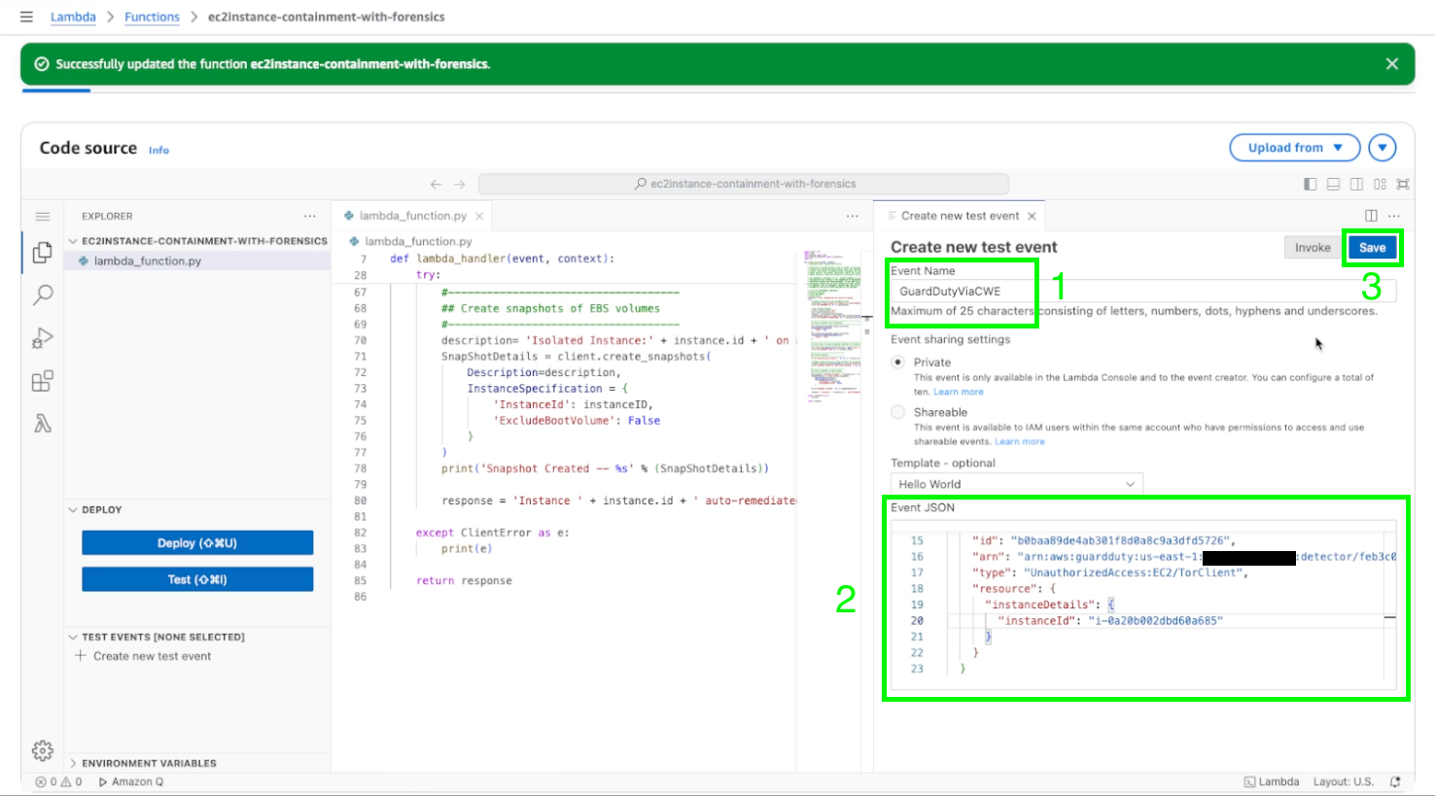Open Learn more link under Shareable
Viewport: 1435px width, 796px height.
click(1020, 441)
